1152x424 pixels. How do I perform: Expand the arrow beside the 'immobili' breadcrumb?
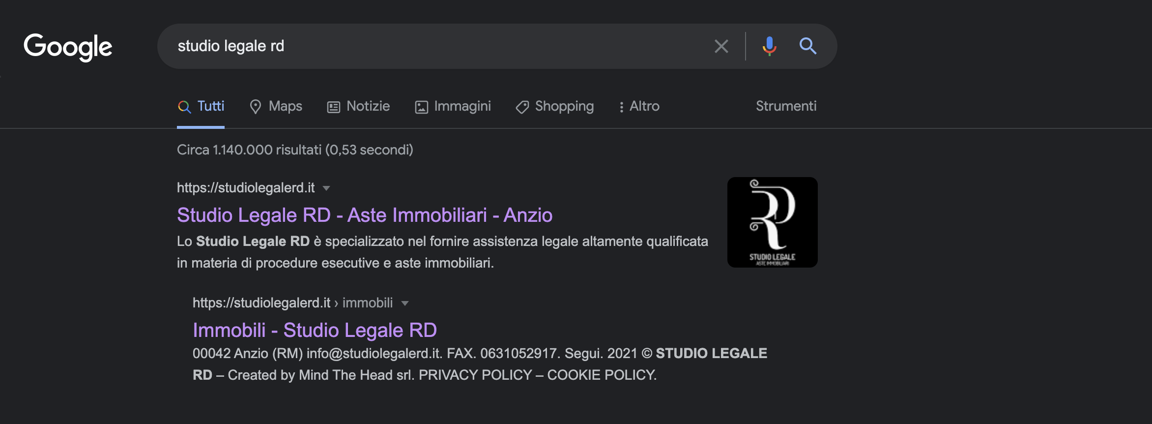tap(405, 303)
